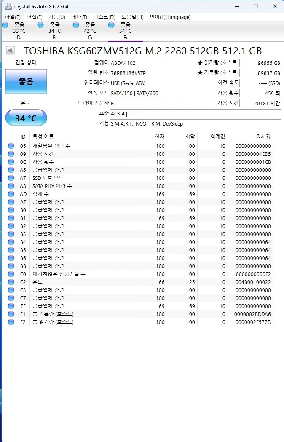
Task: Click the power on hours 20181 시간
Action: pos(260,104)
